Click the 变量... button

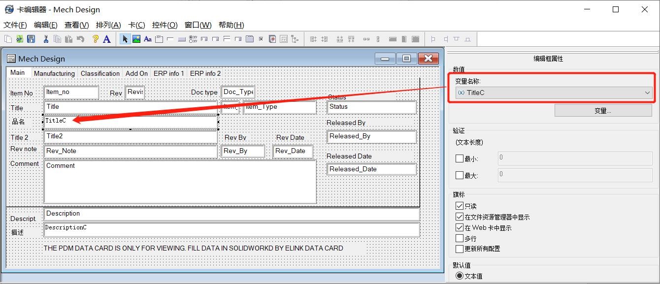603,111
